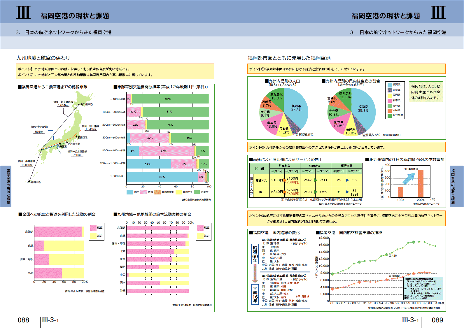The height and width of the screenshot is (328, 464).
Task: Click the 区間 header cell of the table
Action: (x=259, y=169)
